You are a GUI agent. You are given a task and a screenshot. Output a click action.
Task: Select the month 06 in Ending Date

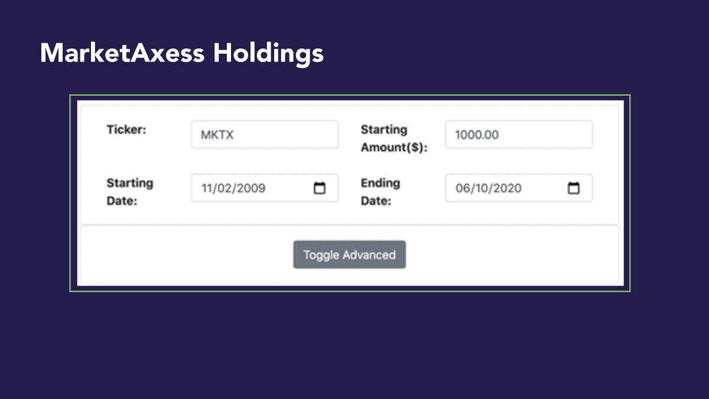pyautogui.click(x=463, y=189)
